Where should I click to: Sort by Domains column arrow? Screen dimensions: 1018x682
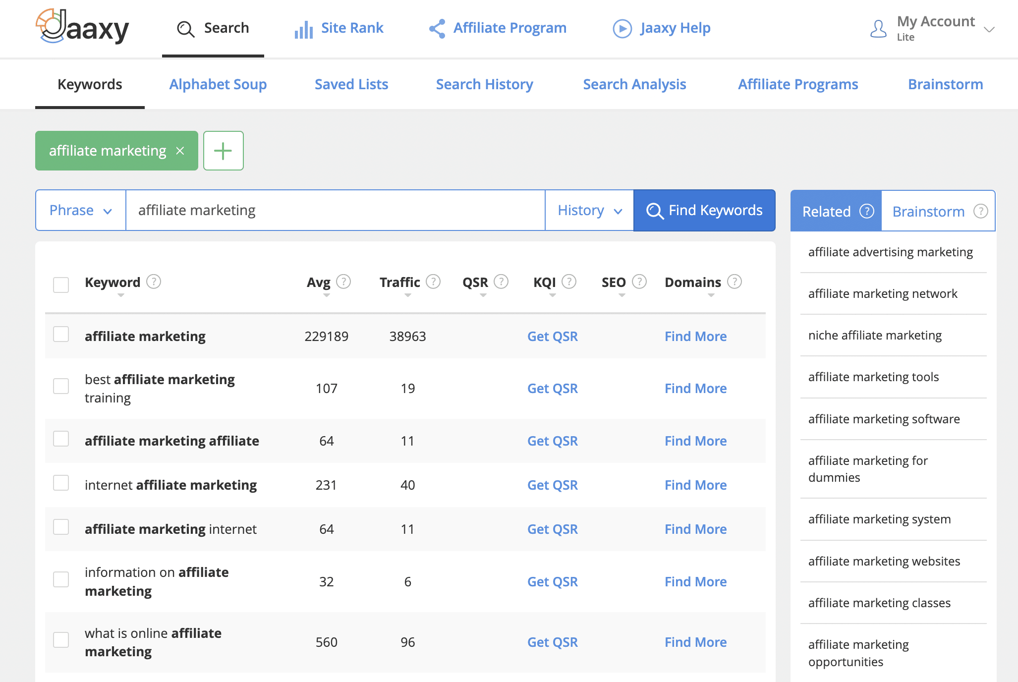click(x=711, y=295)
